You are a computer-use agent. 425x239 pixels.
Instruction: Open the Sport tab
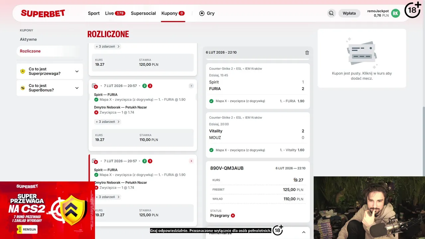pyautogui.click(x=94, y=13)
